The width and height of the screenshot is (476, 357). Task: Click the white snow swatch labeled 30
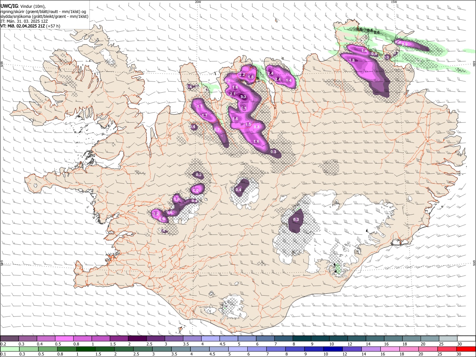pos(466,338)
